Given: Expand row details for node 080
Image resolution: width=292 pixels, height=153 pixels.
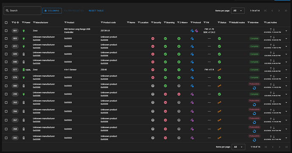Looking at the screenshot, I should pyautogui.click(x=286, y=86).
